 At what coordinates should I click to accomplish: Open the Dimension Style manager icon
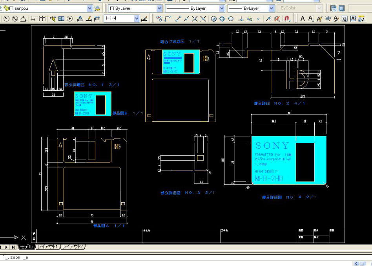pyautogui.click(x=144, y=18)
